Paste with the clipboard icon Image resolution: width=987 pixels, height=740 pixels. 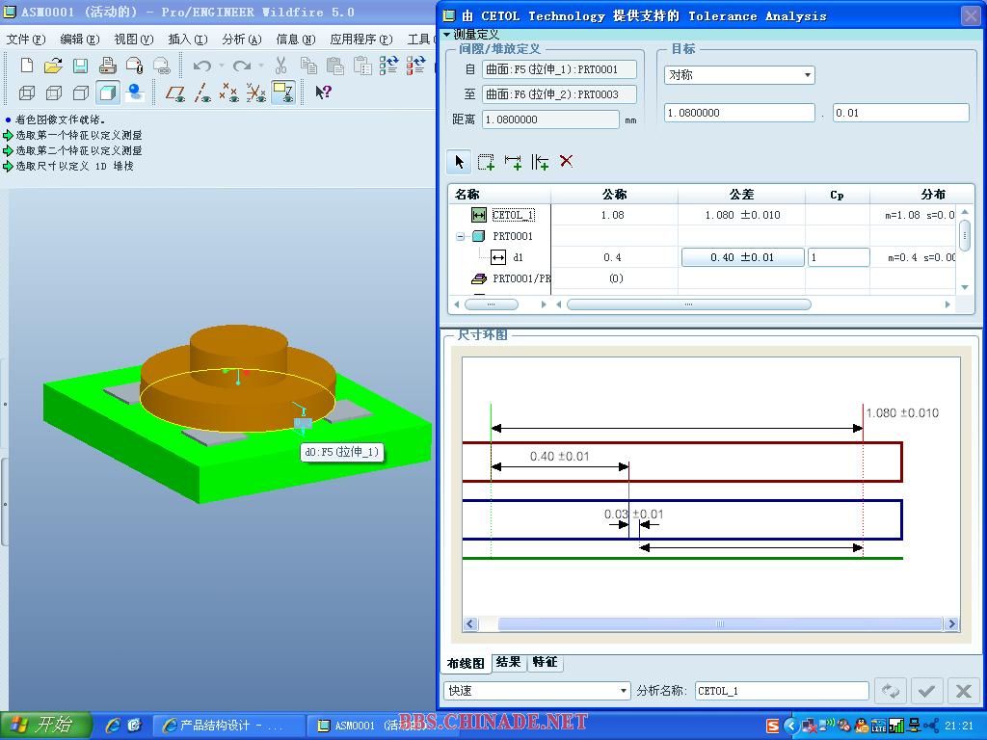(x=334, y=66)
